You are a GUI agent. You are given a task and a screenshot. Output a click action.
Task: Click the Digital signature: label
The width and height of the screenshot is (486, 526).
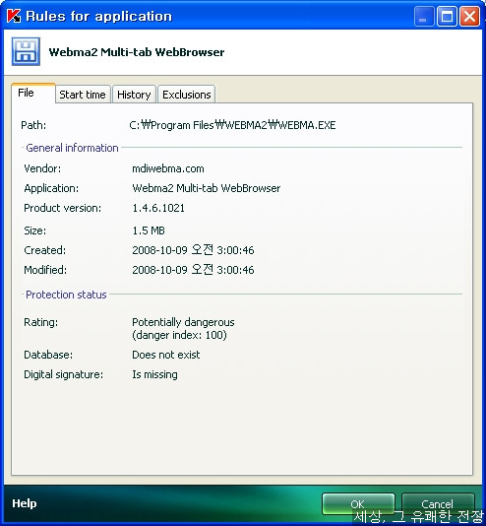pyautogui.click(x=64, y=374)
